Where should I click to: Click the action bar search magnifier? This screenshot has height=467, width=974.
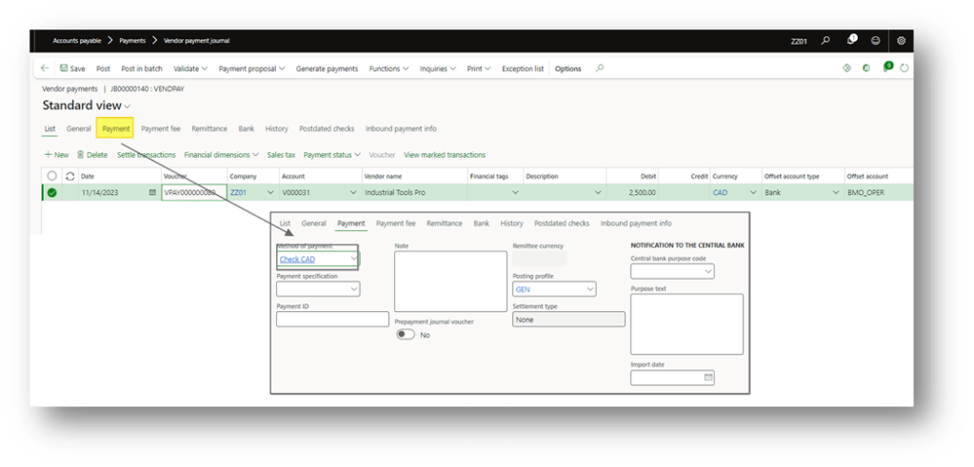coord(599,68)
